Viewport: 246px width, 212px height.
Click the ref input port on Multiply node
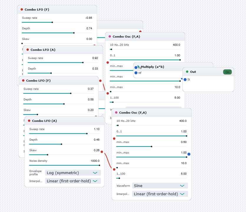coord(136,73)
